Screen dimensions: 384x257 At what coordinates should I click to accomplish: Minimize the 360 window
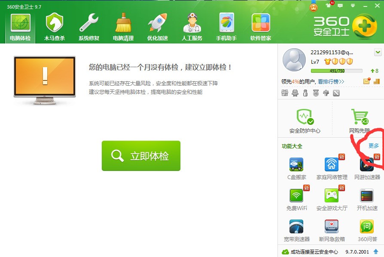click(365, 6)
